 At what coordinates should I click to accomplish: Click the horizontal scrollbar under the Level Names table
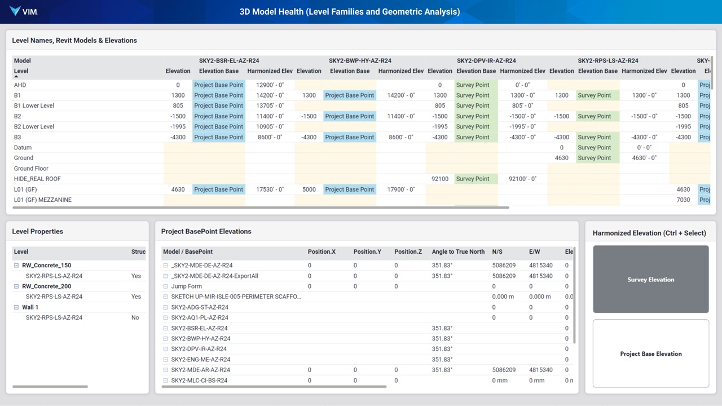(x=259, y=208)
